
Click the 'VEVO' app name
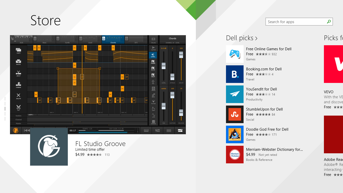329,92
